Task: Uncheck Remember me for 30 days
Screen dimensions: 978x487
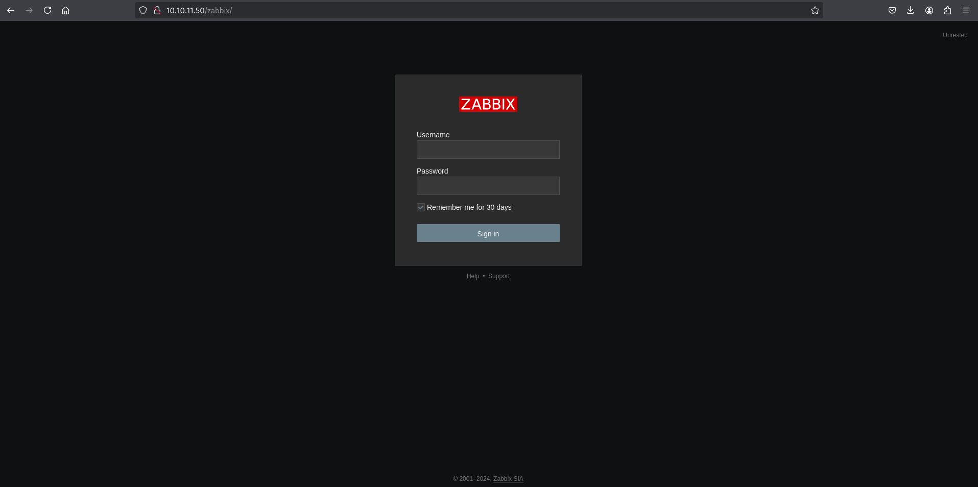Action: [x=421, y=207]
